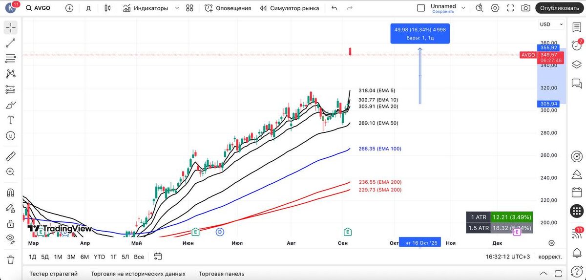586x280 pixels.
Task: Select the crosshair cursor tool
Action: (x=11, y=27)
